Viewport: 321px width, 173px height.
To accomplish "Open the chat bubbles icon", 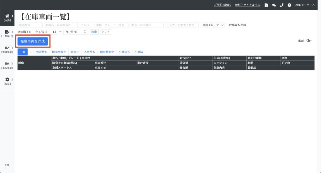I will click(x=274, y=5).
